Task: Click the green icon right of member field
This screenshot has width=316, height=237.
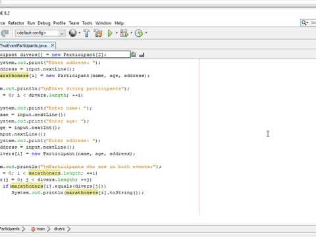Action: click(x=134, y=55)
